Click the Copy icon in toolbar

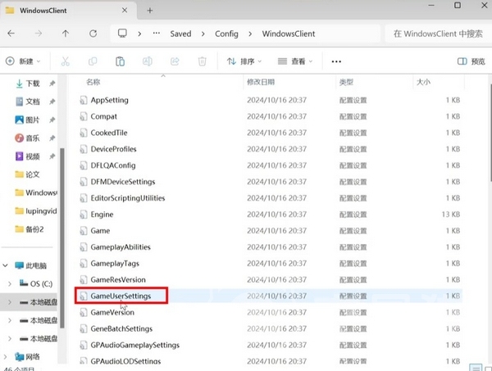click(93, 61)
